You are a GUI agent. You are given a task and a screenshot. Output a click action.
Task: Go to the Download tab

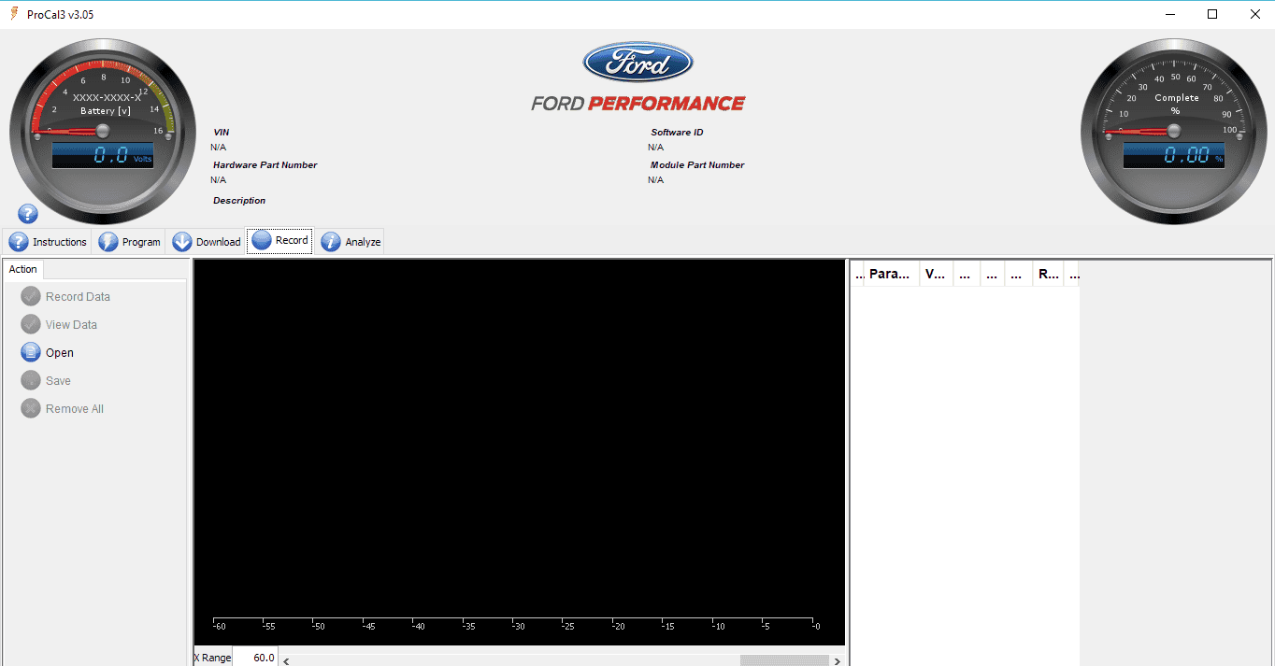coord(207,242)
